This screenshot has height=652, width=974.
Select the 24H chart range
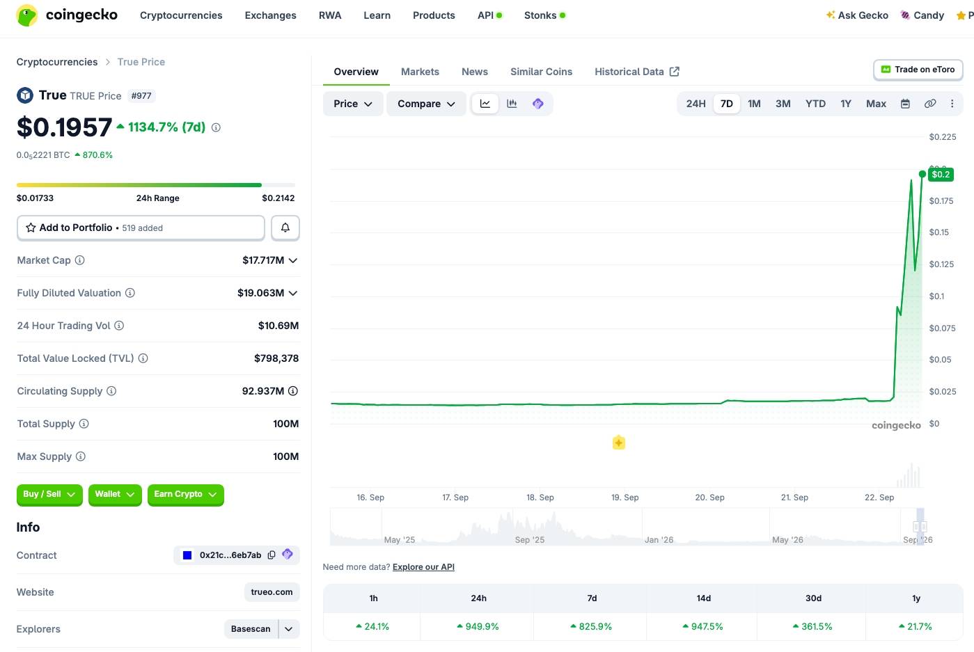click(696, 104)
